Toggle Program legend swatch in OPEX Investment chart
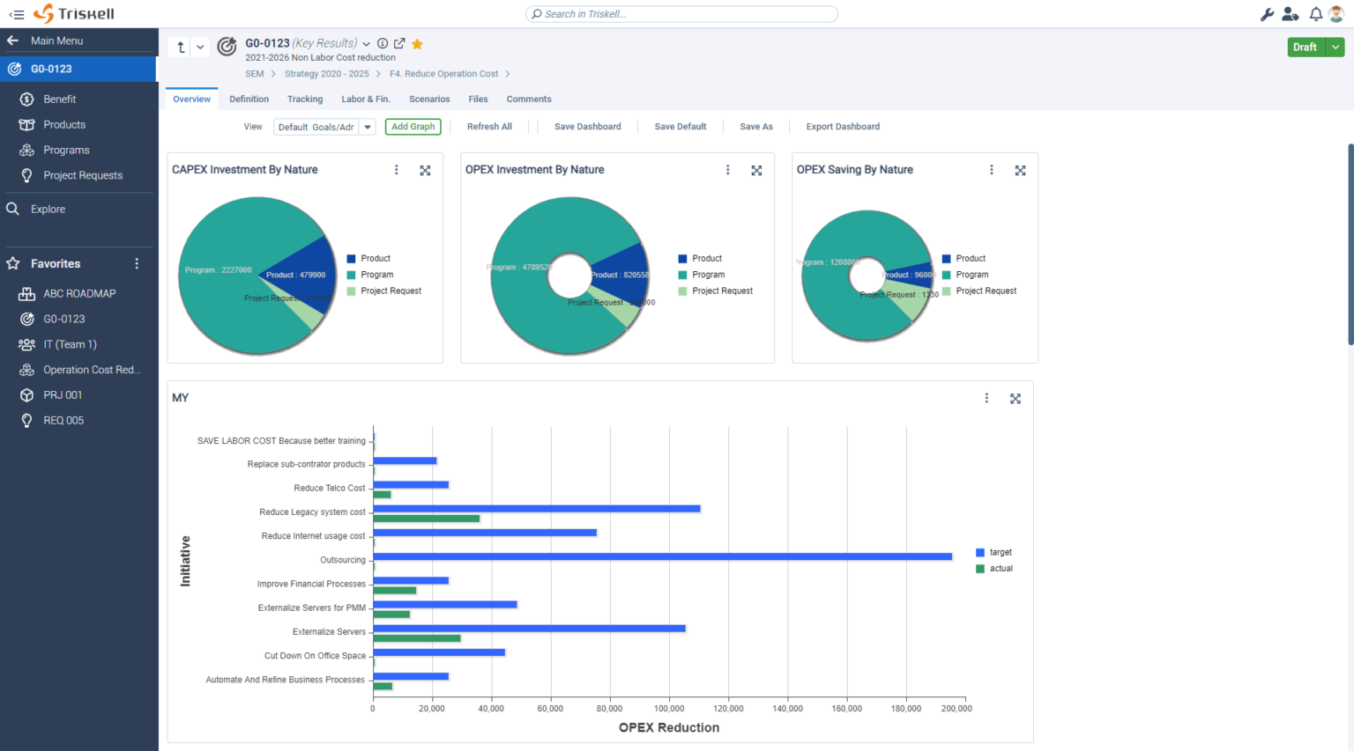Image resolution: width=1354 pixels, height=751 pixels. point(682,275)
